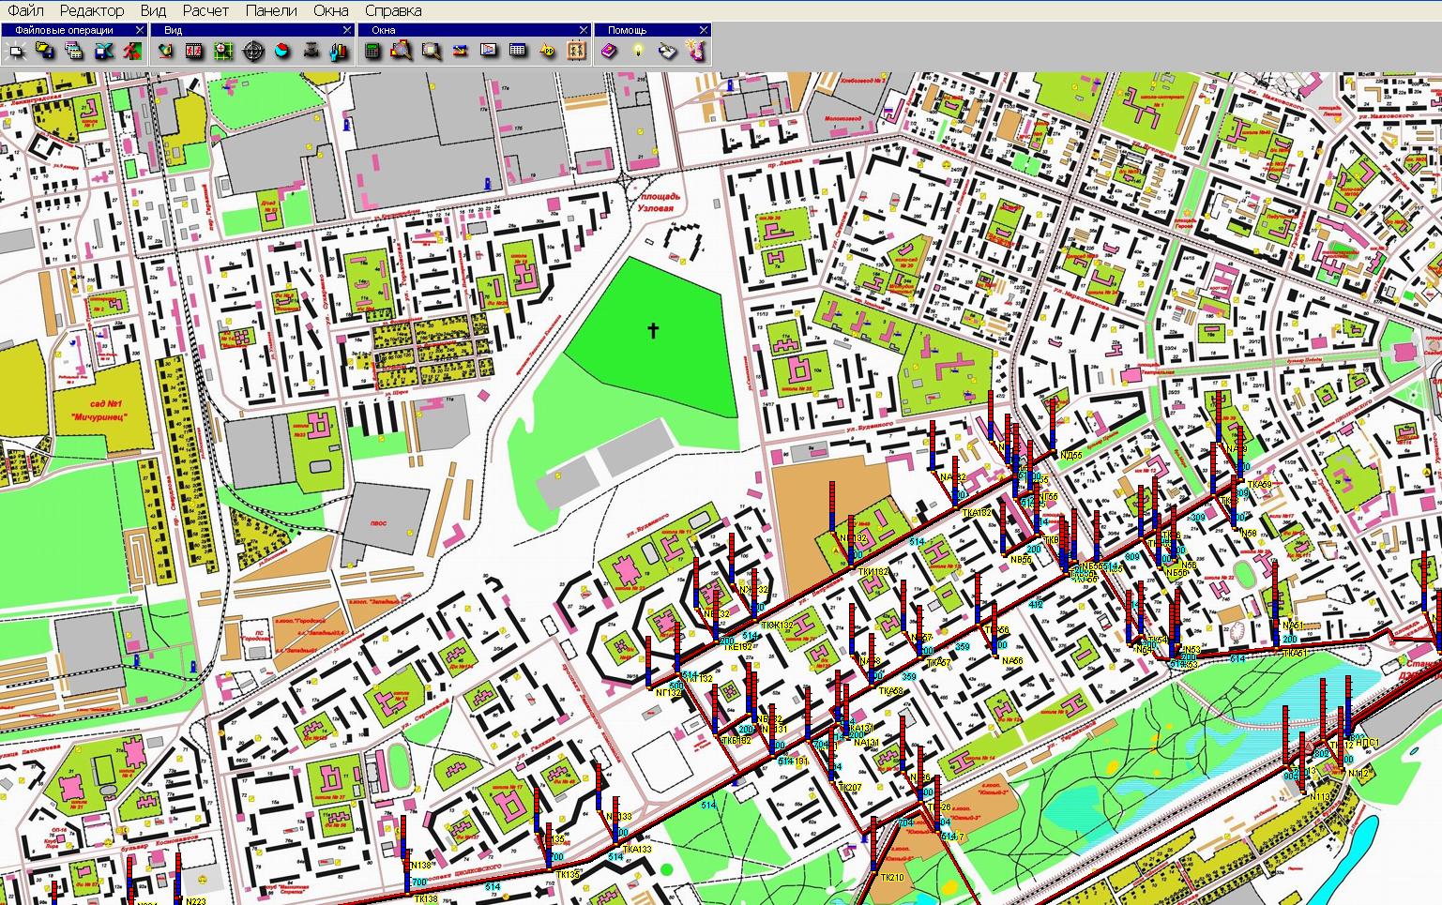Click the pipeline valve icon

311,51
